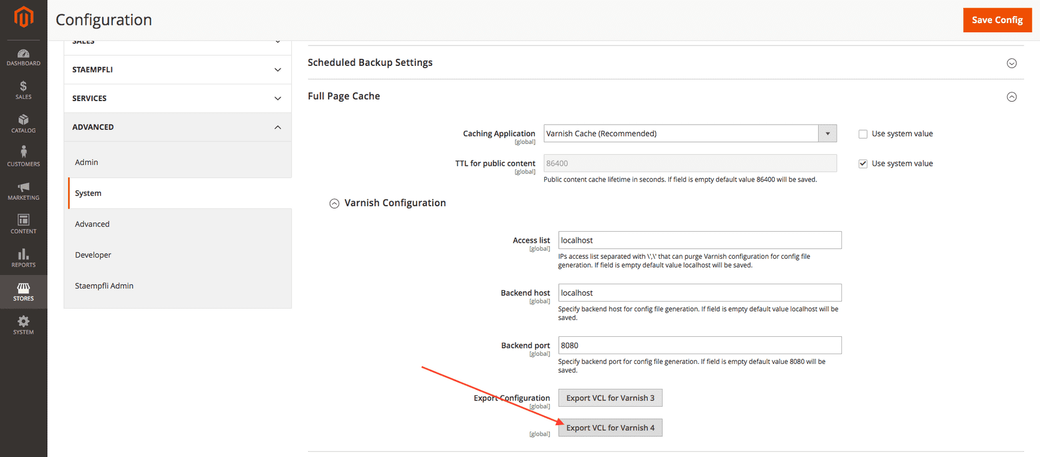Click the Varnish Configuration heading text
Viewport: 1040px width, 457px height.
(x=395, y=203)
